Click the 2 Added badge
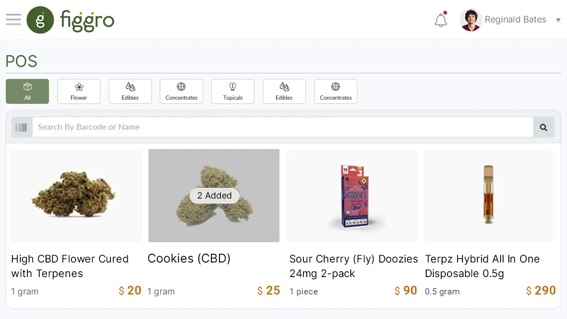567x319 pixels. [x=214, y=196]
